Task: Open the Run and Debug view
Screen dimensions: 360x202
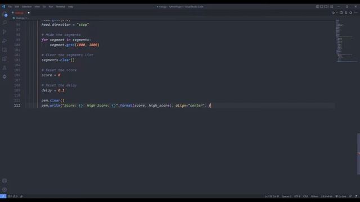Action: pyautogui.click(x=4, y=41)
